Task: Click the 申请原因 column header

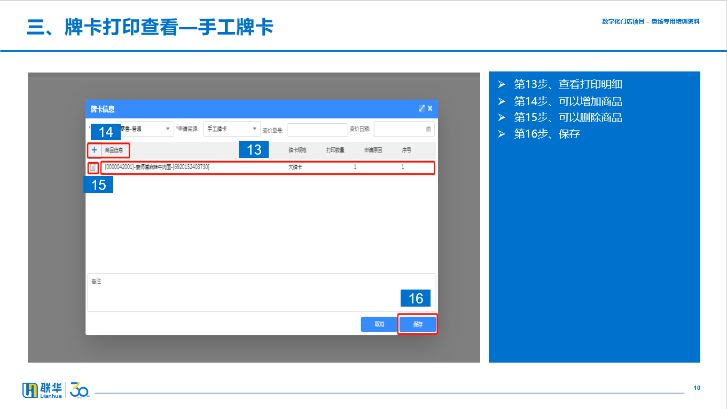Action: pyautogui.click(x=373, y=150)
